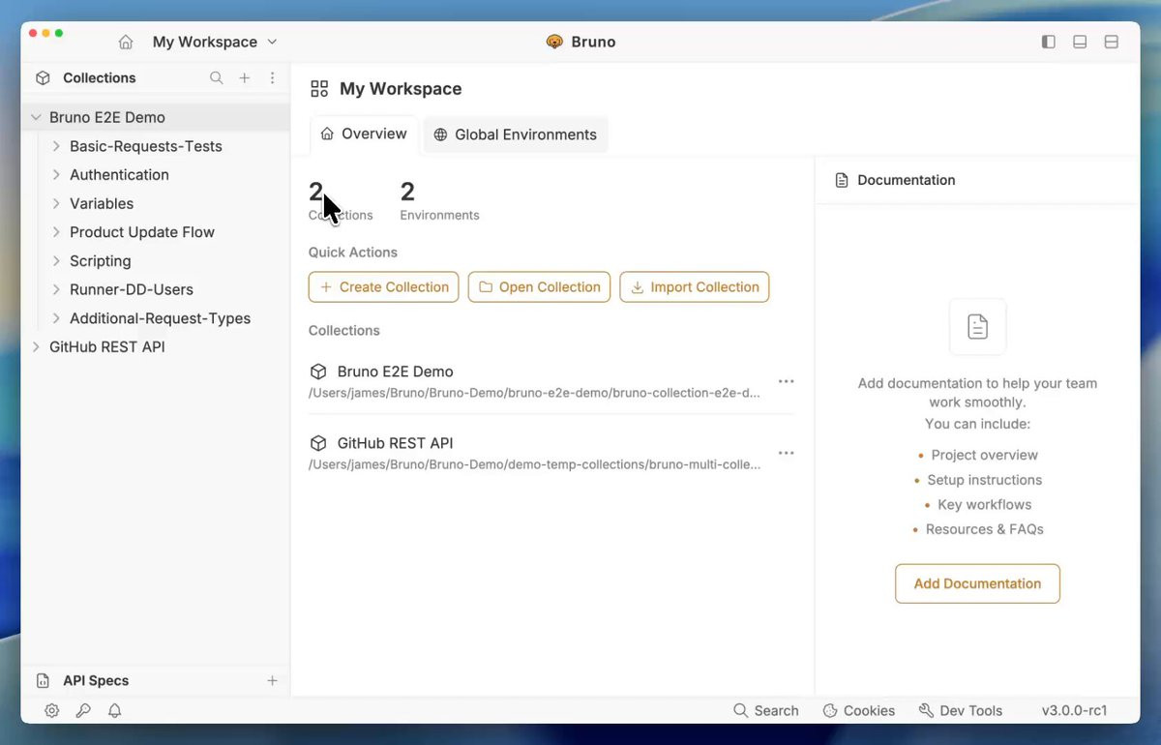Open Search in the status bar
Screen dimensions: 1161x745
pos(766,711)
